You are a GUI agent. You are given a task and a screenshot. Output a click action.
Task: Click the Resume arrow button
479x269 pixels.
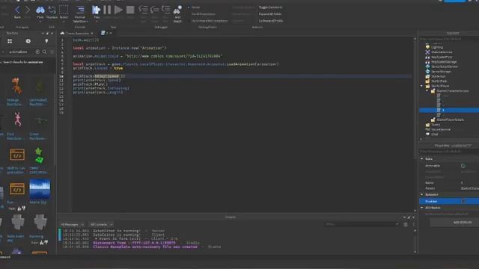coord(118,10)
